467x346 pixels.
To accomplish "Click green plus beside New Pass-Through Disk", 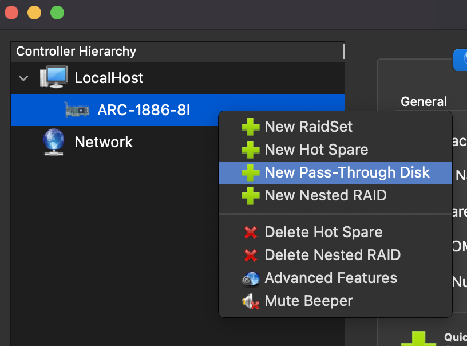I will tap(250, 173).
